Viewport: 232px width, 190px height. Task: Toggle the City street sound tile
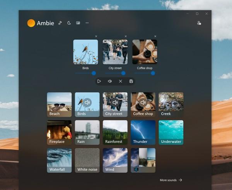pos(115,105)
